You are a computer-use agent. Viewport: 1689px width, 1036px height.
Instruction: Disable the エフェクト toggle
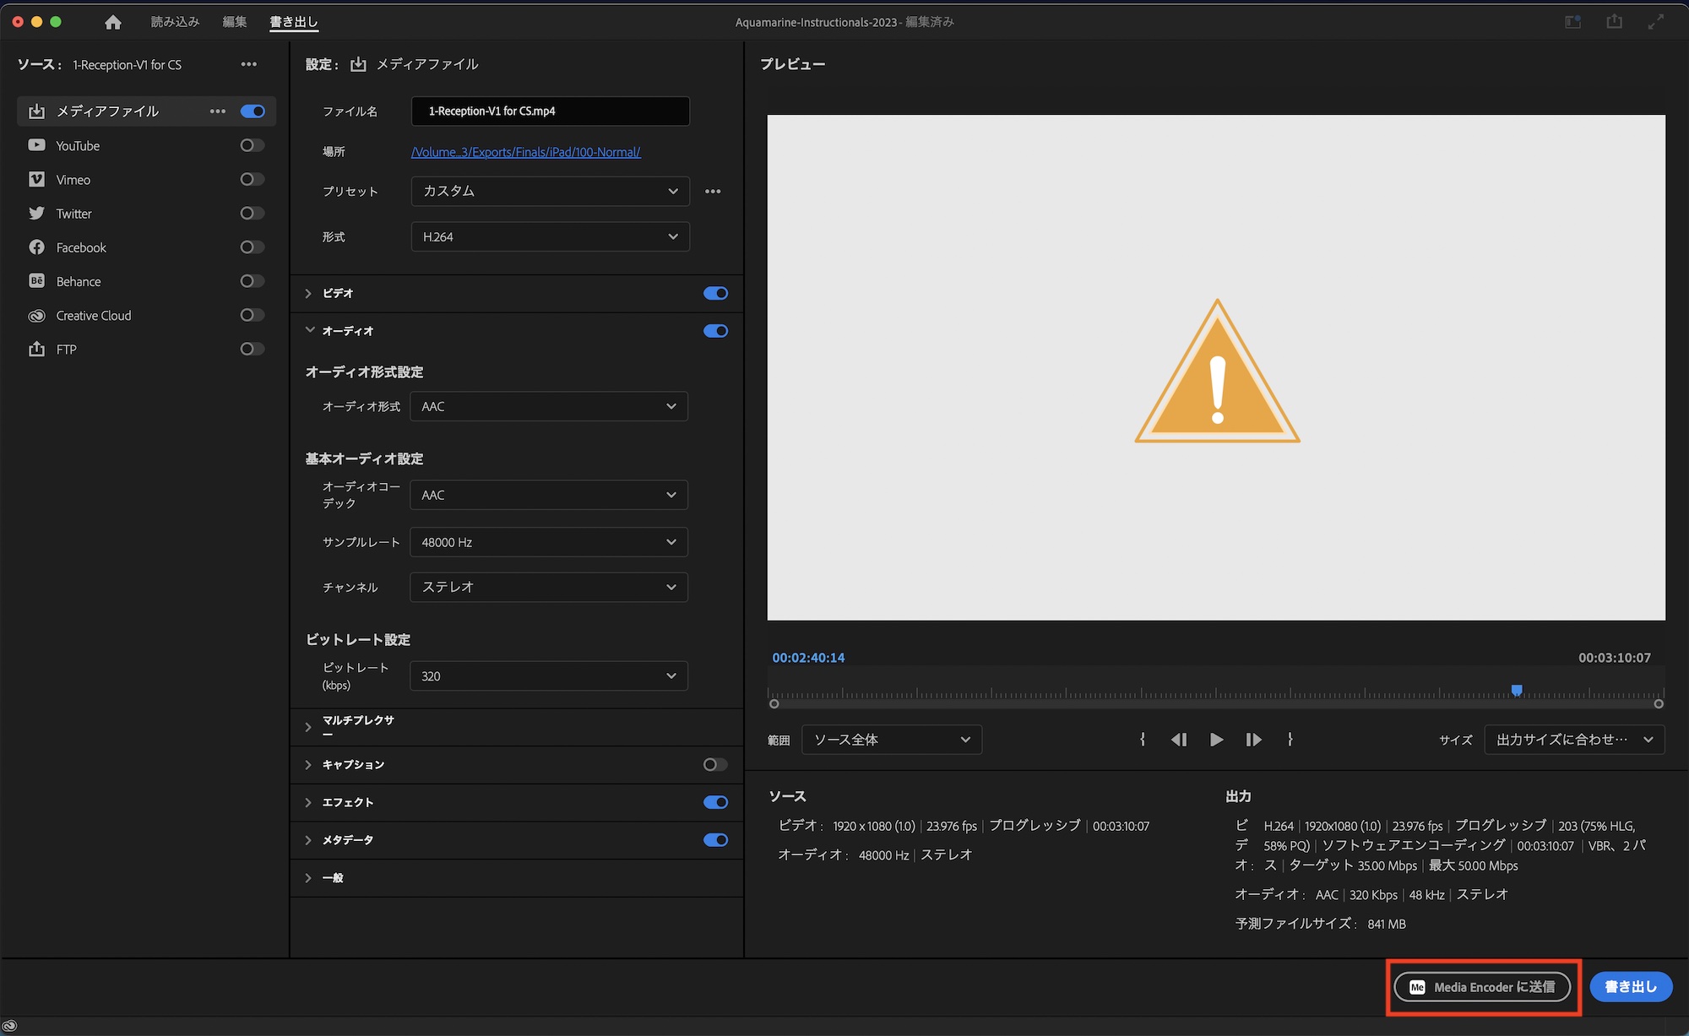pyautogui.click(x=714, y=802)
